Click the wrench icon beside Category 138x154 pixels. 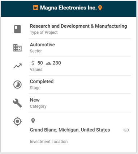click(17, 103)
